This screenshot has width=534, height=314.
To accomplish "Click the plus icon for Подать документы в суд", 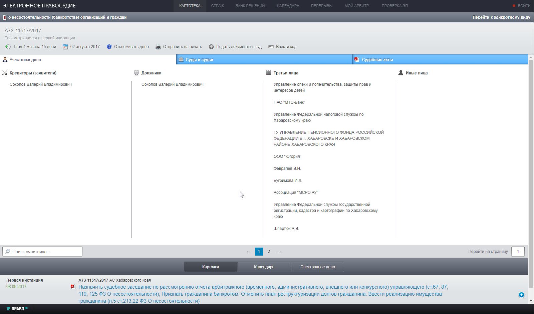I will coord(211,47).
